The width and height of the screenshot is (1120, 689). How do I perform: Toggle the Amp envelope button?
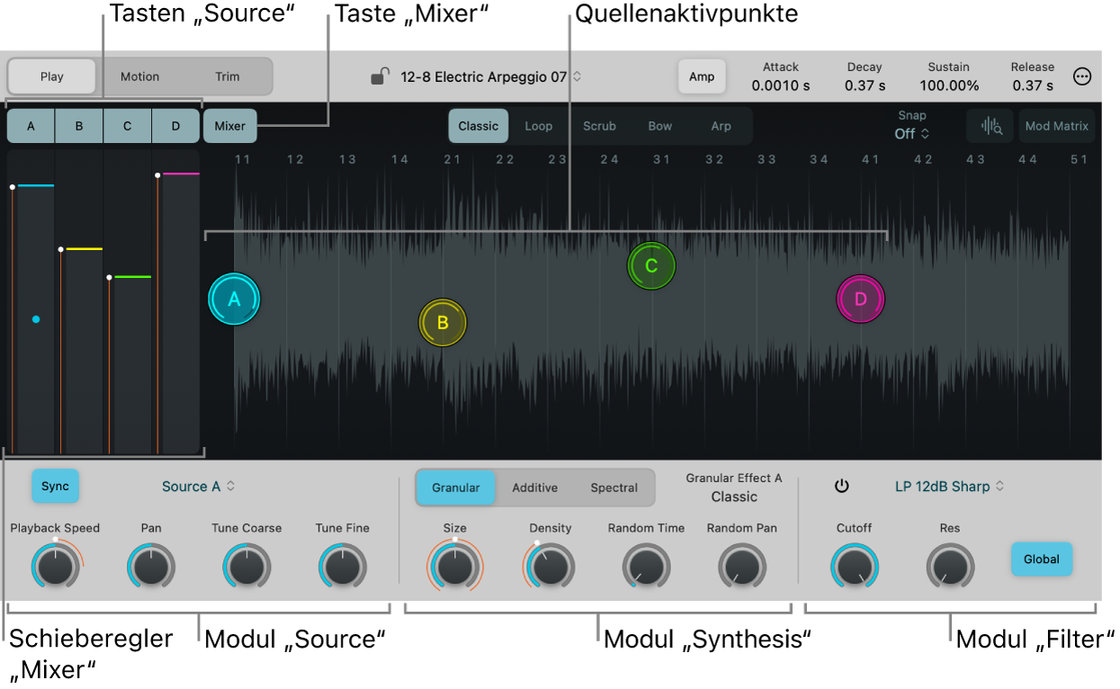click(702, 77)
